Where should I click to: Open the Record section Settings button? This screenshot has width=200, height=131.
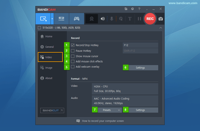pyautogui.click(x=143, y=68)
